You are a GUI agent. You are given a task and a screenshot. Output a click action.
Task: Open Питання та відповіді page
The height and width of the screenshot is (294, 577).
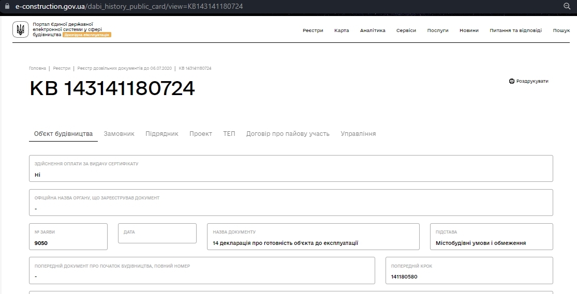tap(515, 30)
